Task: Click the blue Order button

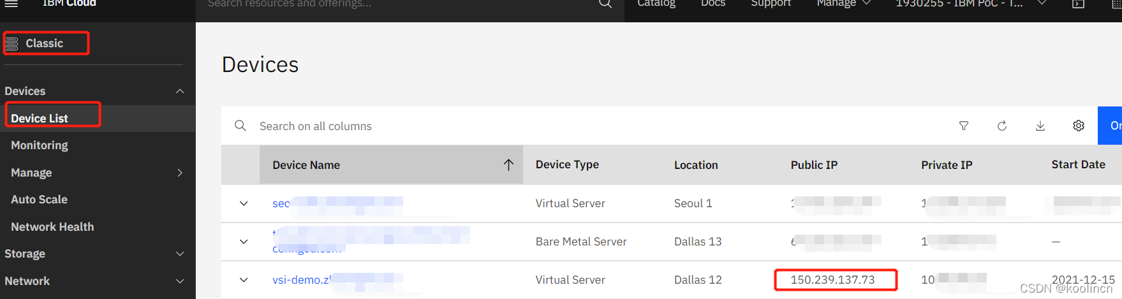Action: coord(1110,126)
